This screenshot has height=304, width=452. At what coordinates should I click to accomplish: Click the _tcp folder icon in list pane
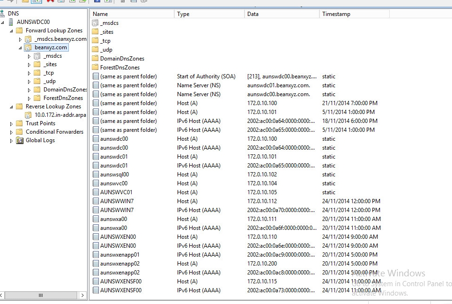click(x=95, y=41)
